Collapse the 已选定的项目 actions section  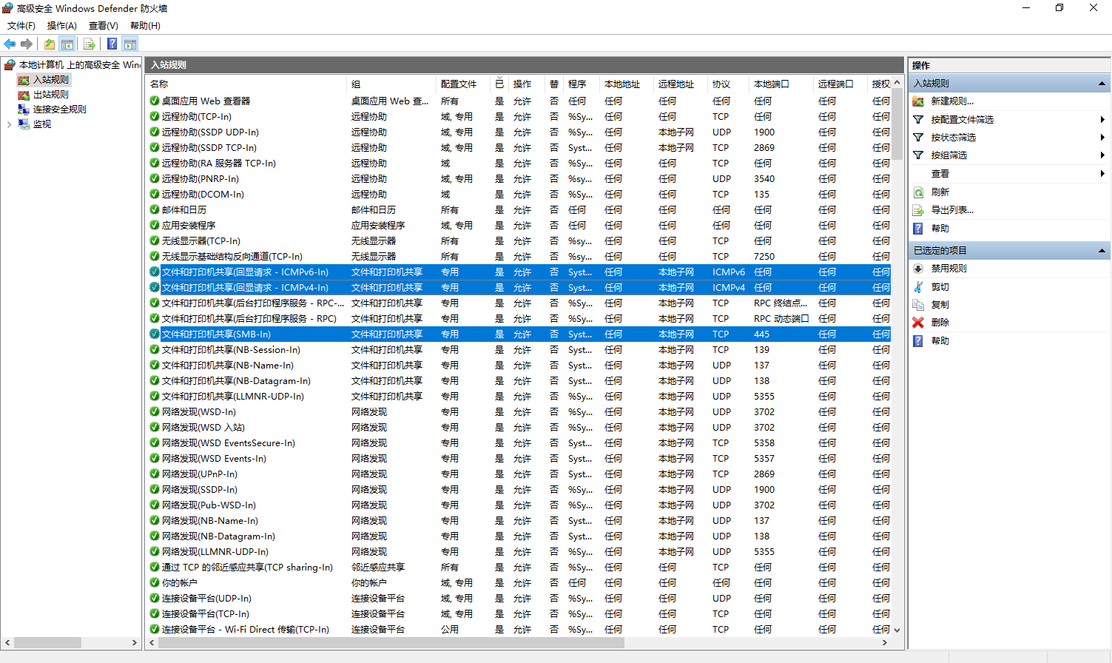point(1102,251)
